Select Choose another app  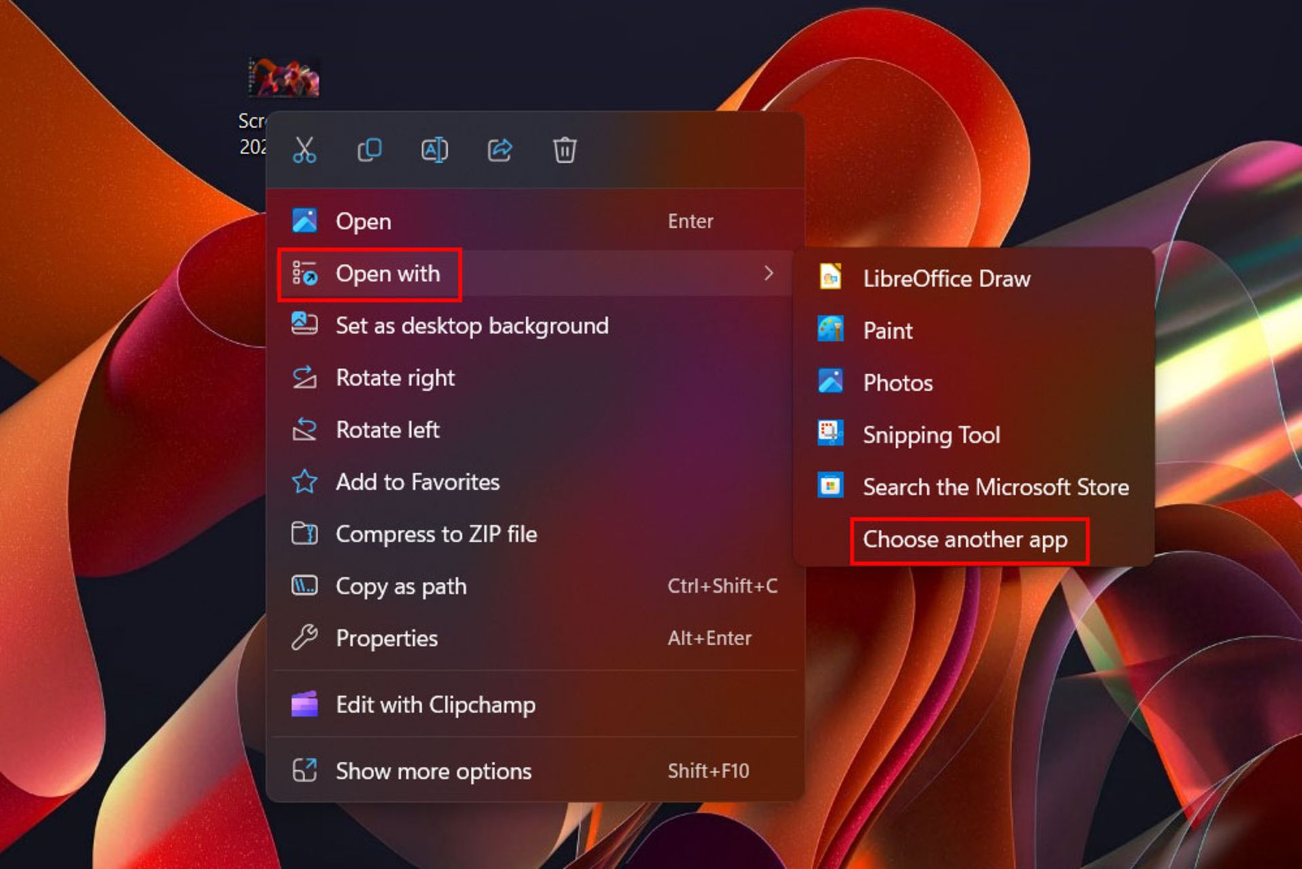pos(974,540)
